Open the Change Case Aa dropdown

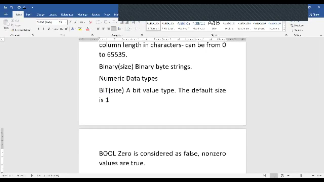pyautogui.click(x=82, y=22)
